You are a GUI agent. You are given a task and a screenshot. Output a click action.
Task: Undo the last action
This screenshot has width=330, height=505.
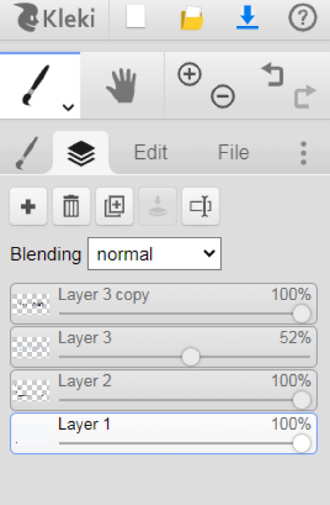(273, 75)
